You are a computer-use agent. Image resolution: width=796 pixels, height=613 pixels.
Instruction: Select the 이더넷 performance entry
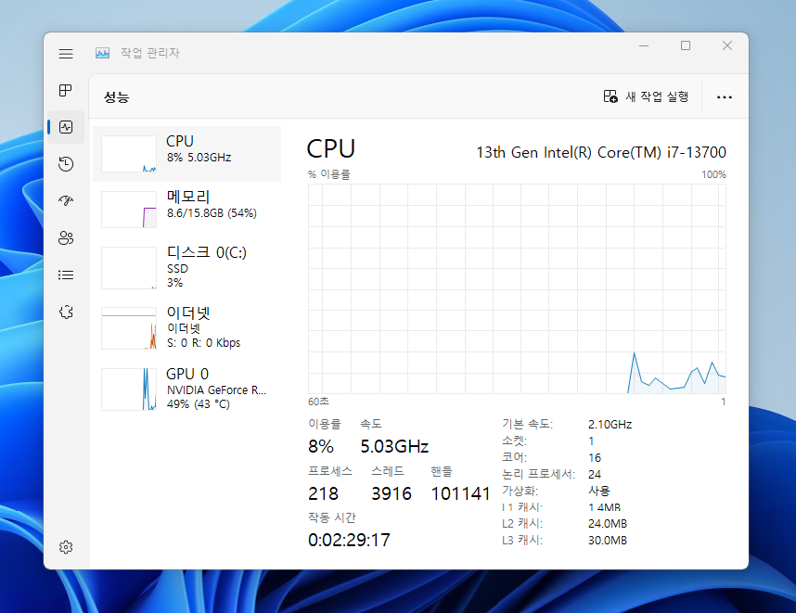click(186, 328)
